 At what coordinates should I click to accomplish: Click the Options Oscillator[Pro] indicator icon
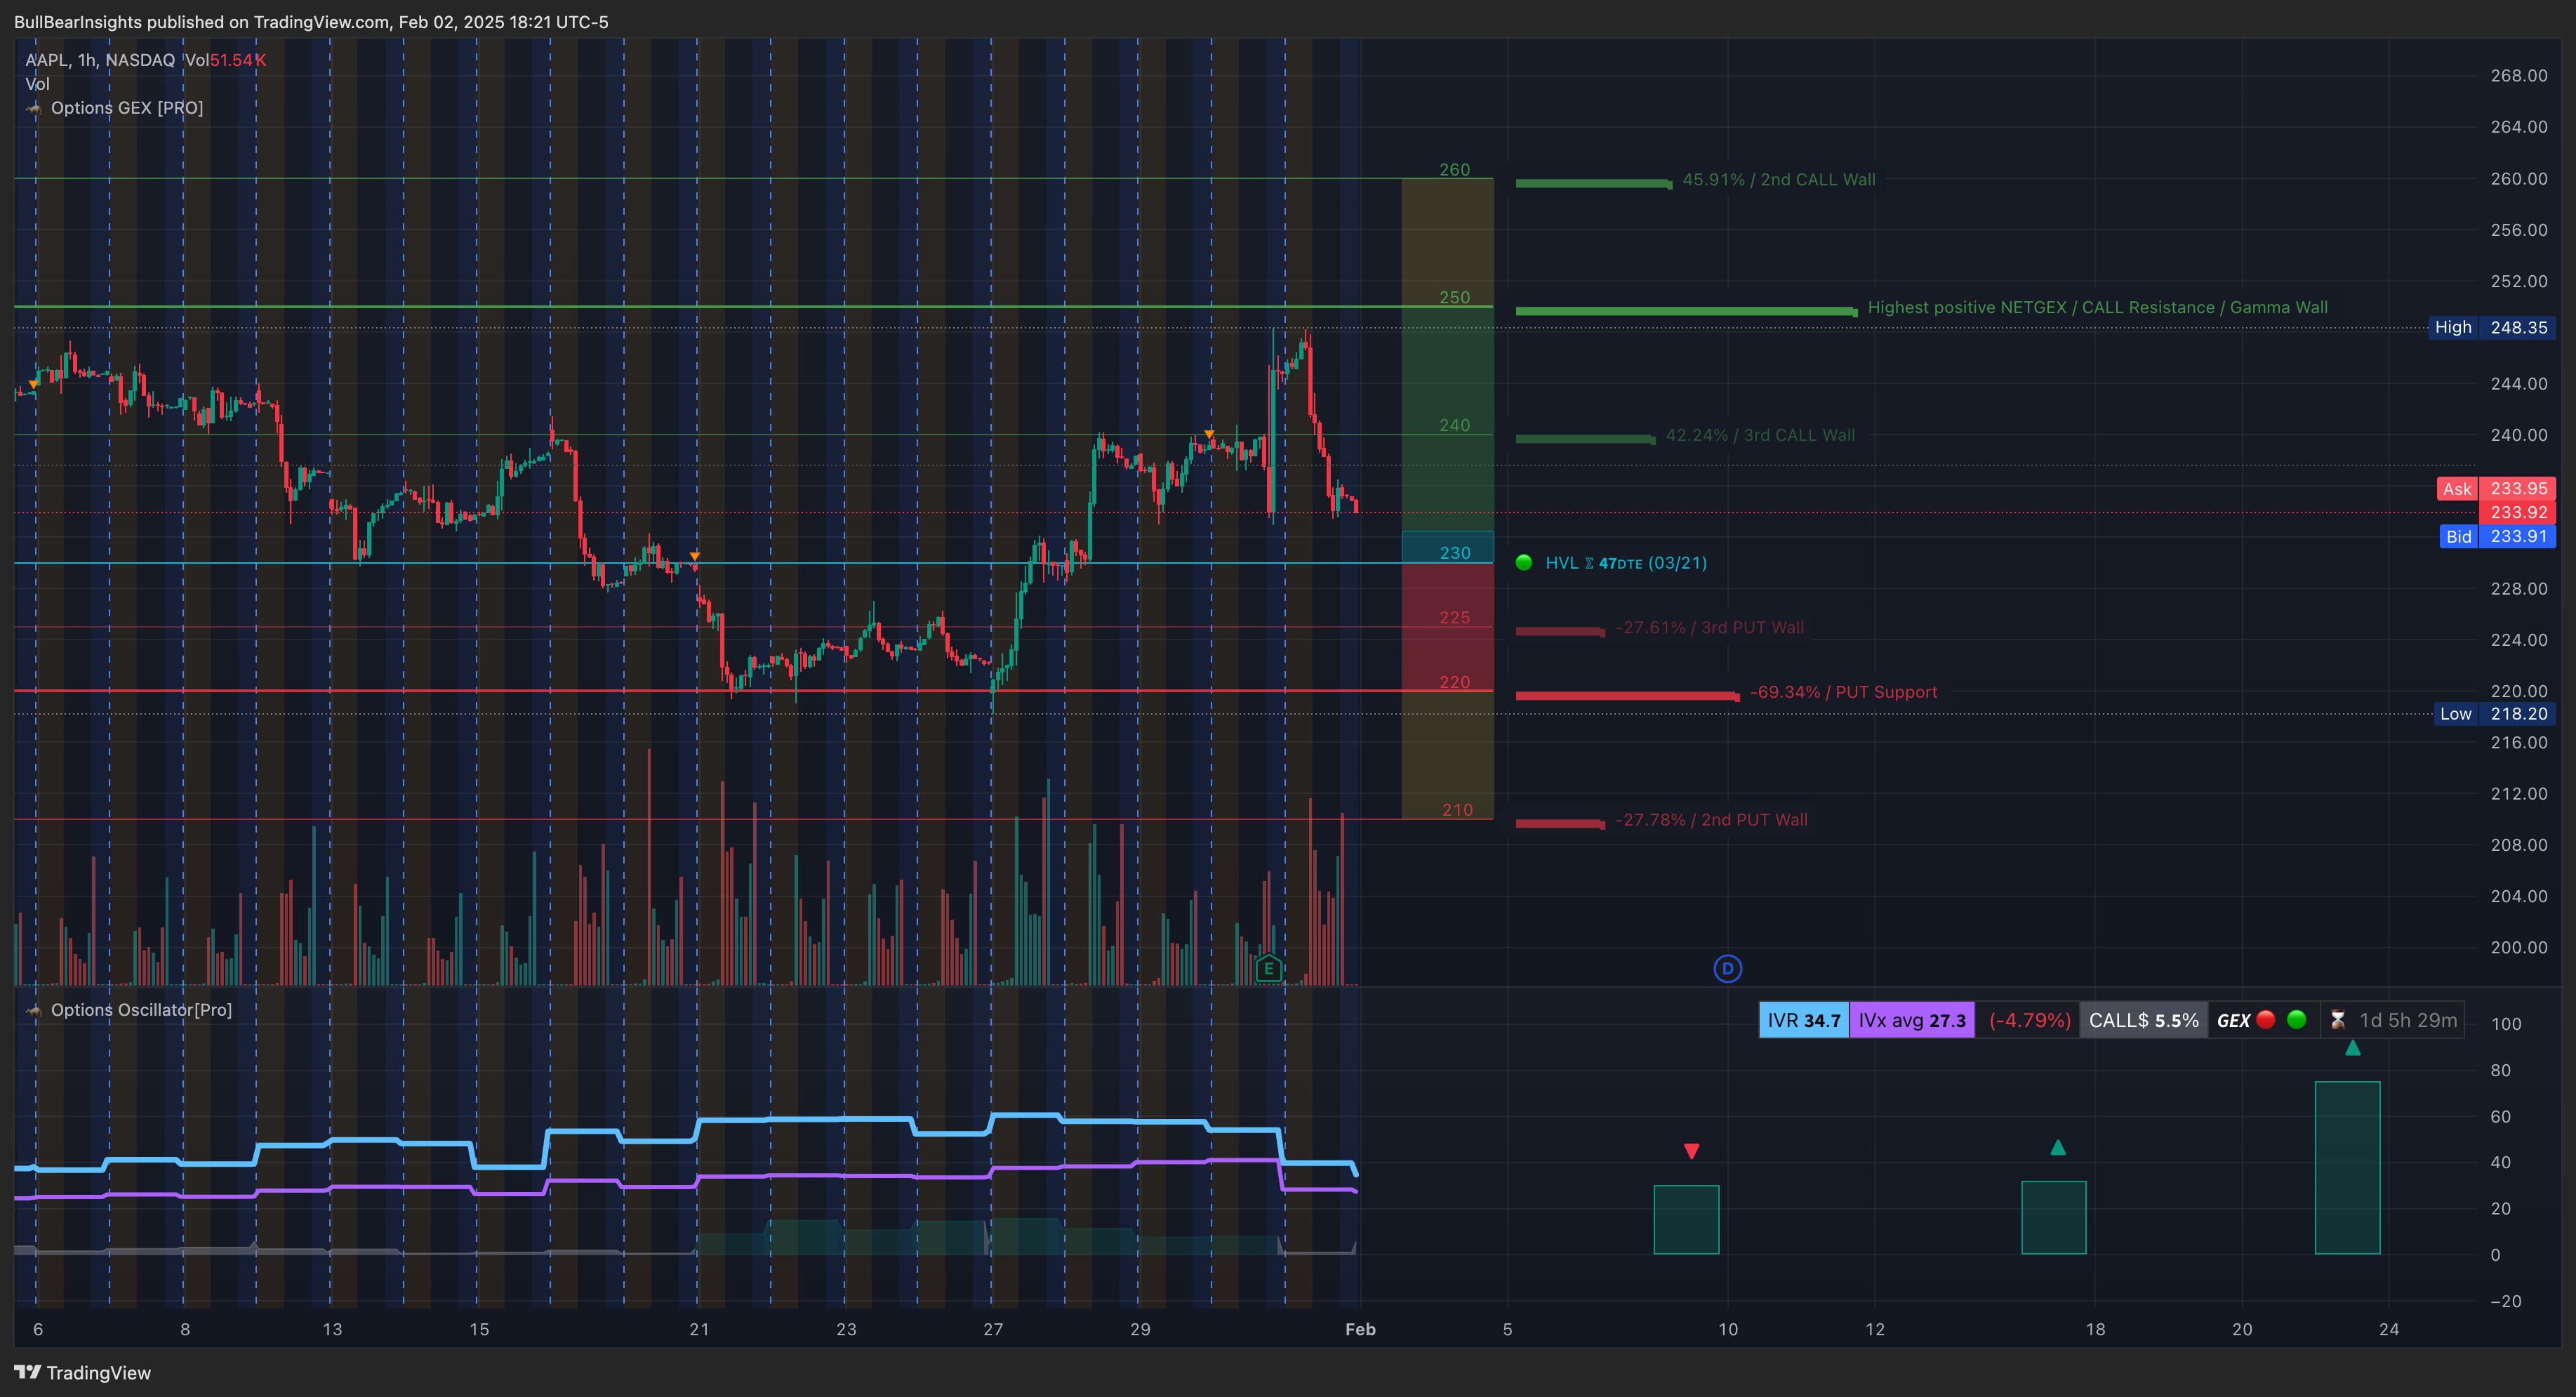pyautogui.click(x=34, y=1010)
